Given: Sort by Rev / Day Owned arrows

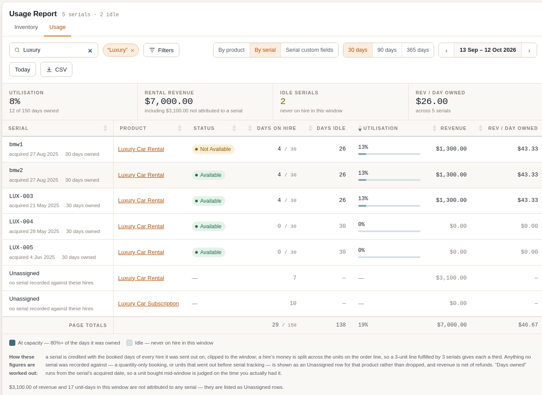Looking at the screenshot, I should (x=481, y=128).
